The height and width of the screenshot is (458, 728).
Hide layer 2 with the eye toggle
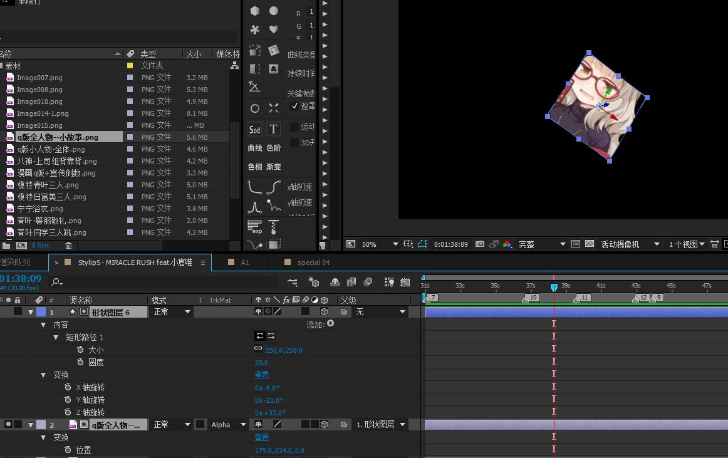click(8, 425)
